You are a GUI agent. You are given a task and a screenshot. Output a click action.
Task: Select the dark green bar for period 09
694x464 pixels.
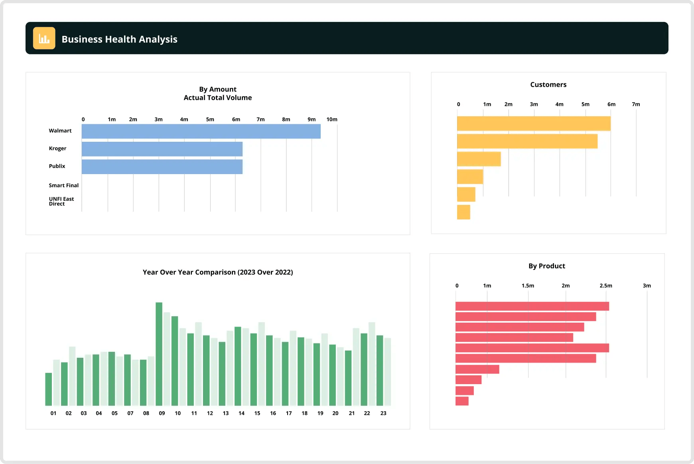(x=159, y=354)
